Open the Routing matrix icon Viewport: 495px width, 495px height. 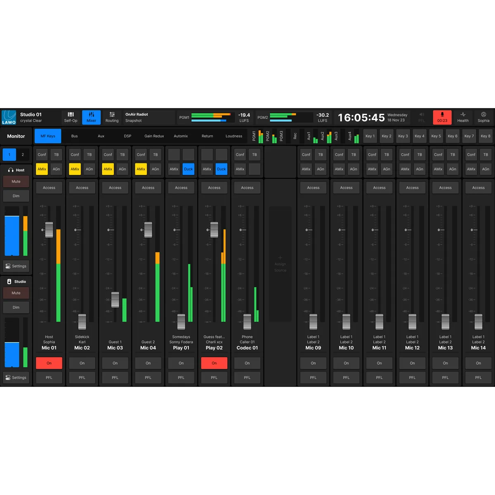pyautogui.click(x=112, y=117)
